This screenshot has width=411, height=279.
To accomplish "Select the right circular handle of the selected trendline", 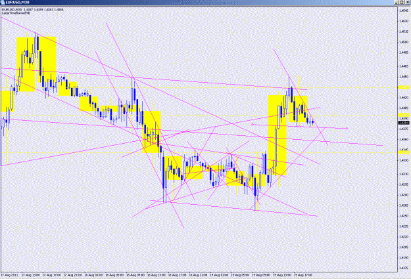I will (347, 129).
